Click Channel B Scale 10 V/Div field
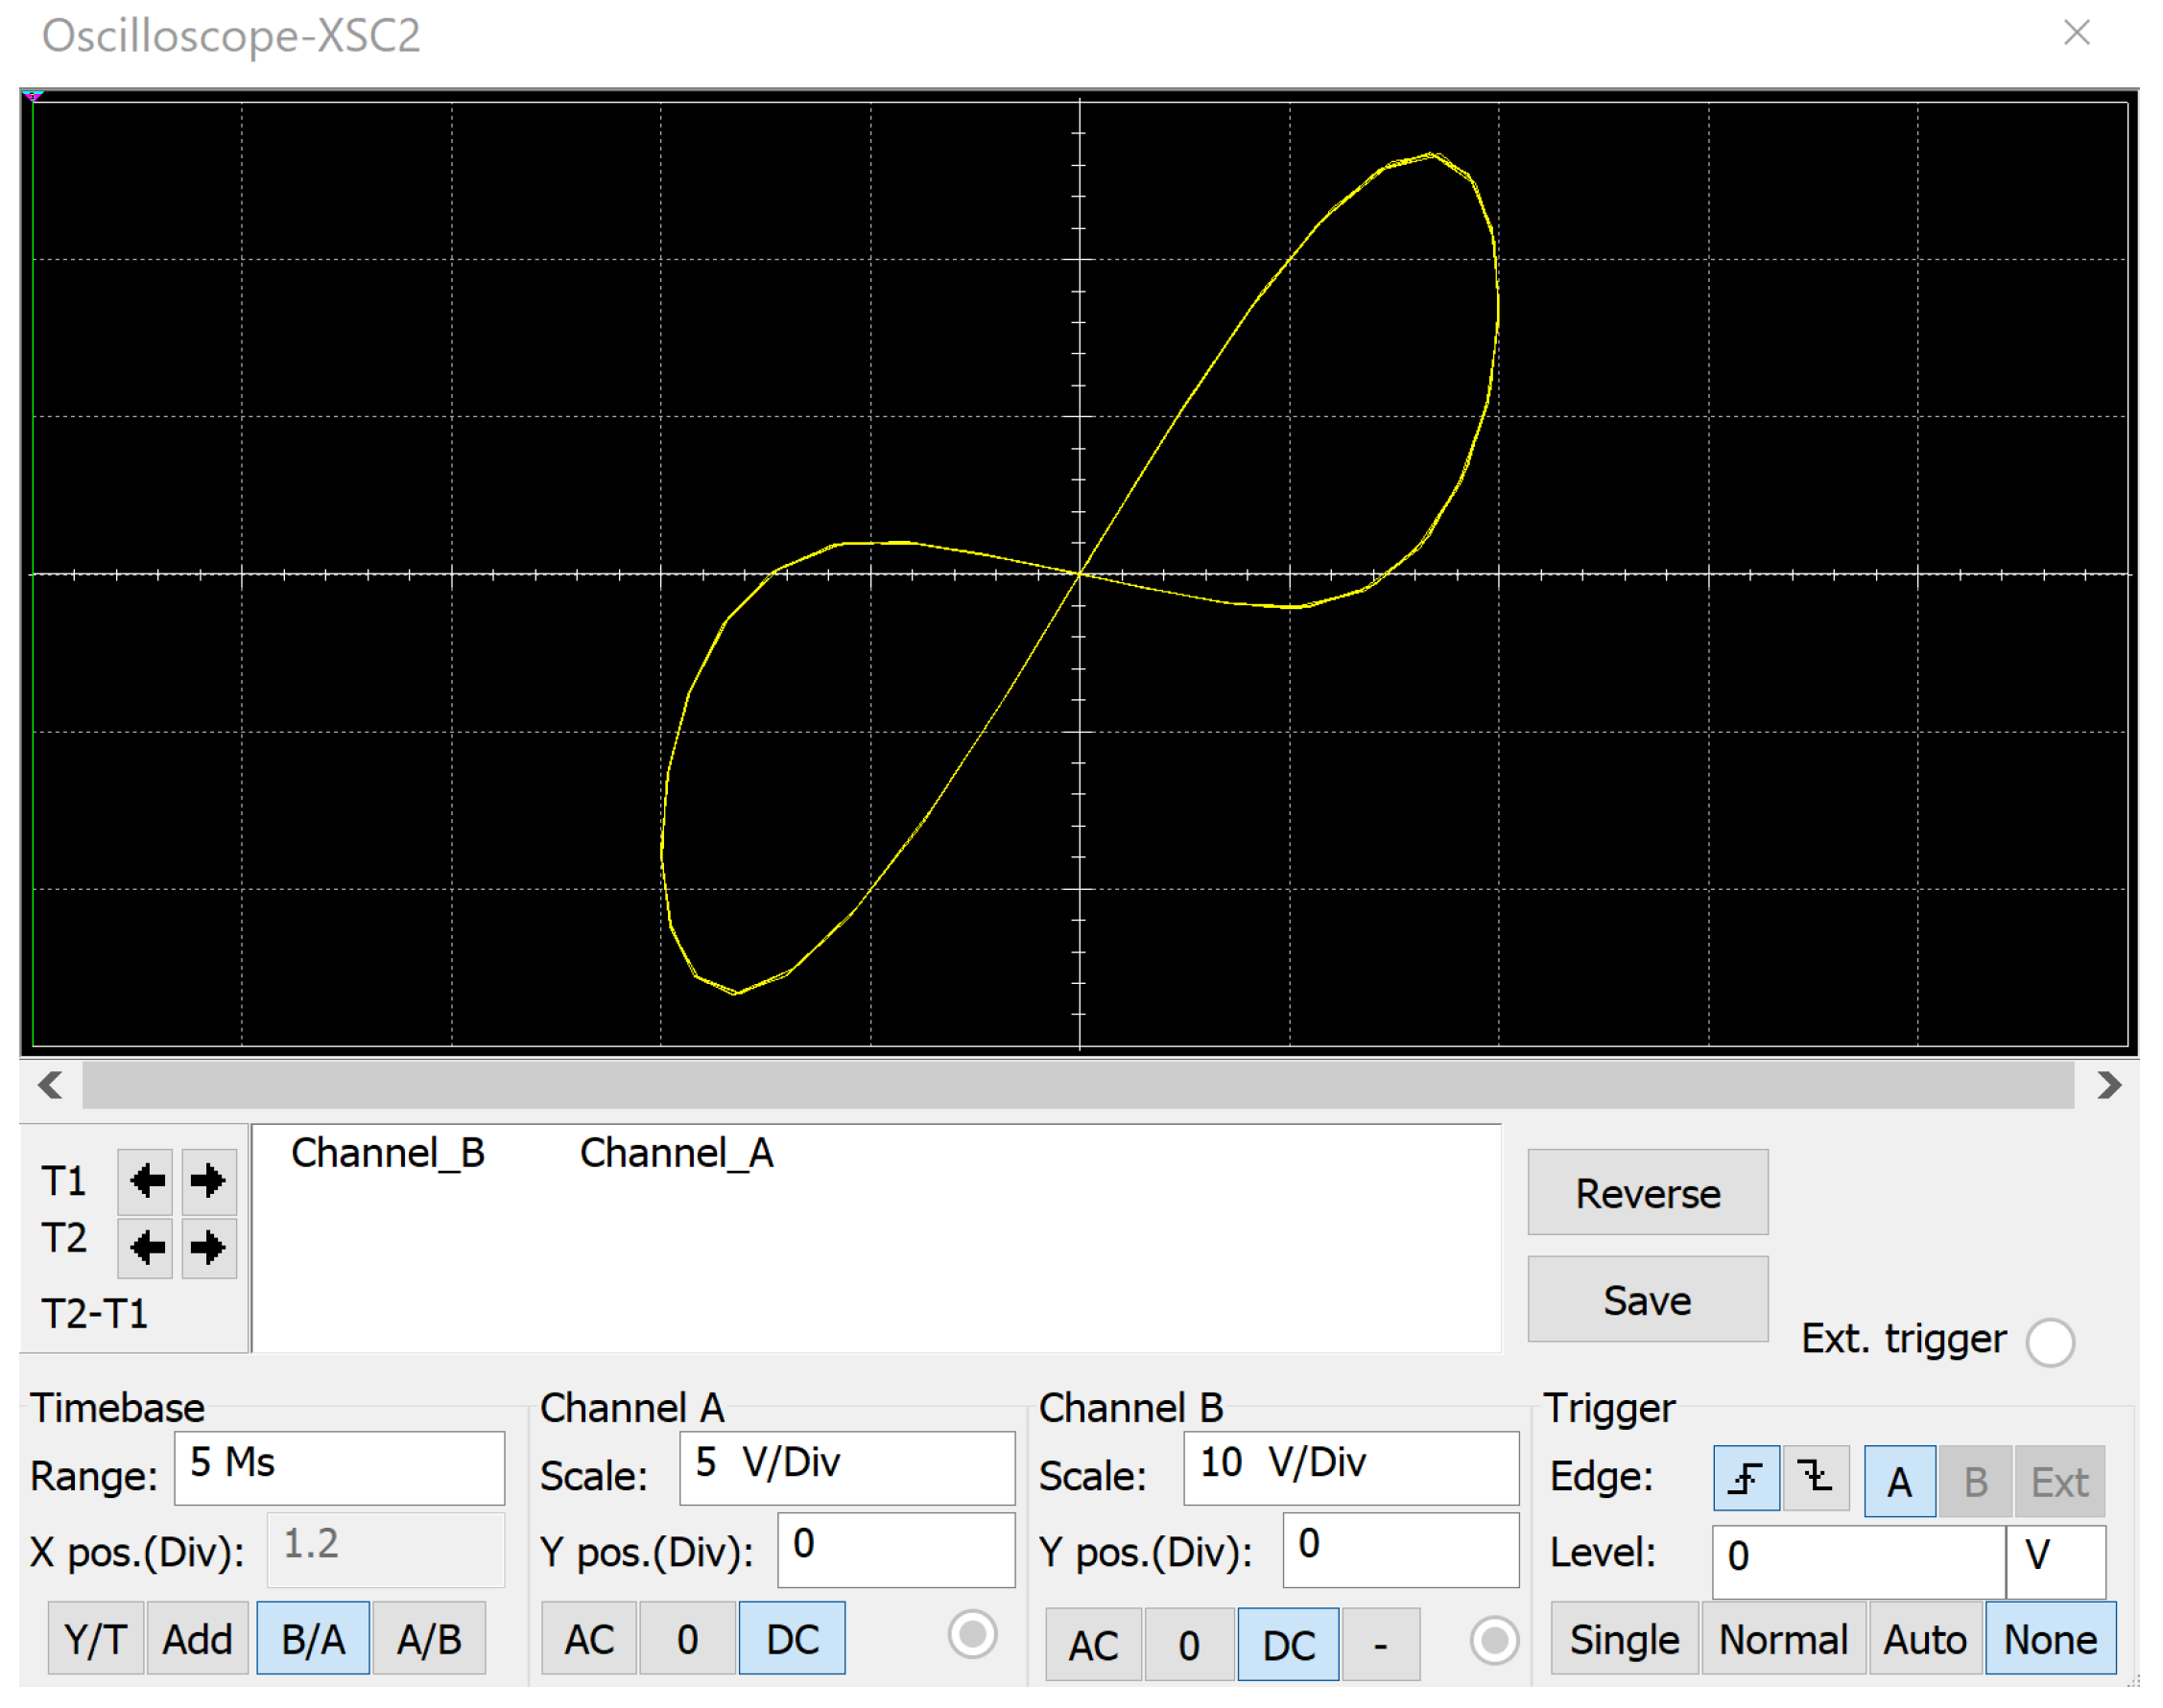This screenshot has height=1708, width=2163. (x=1350, y=1467)
